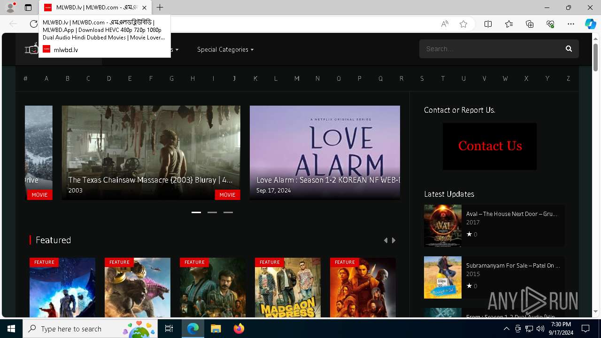Click the MOVIE tag on Texas Chainsaw slide
The height and width of the screenshot is (338, 601).
pos(227,195)
